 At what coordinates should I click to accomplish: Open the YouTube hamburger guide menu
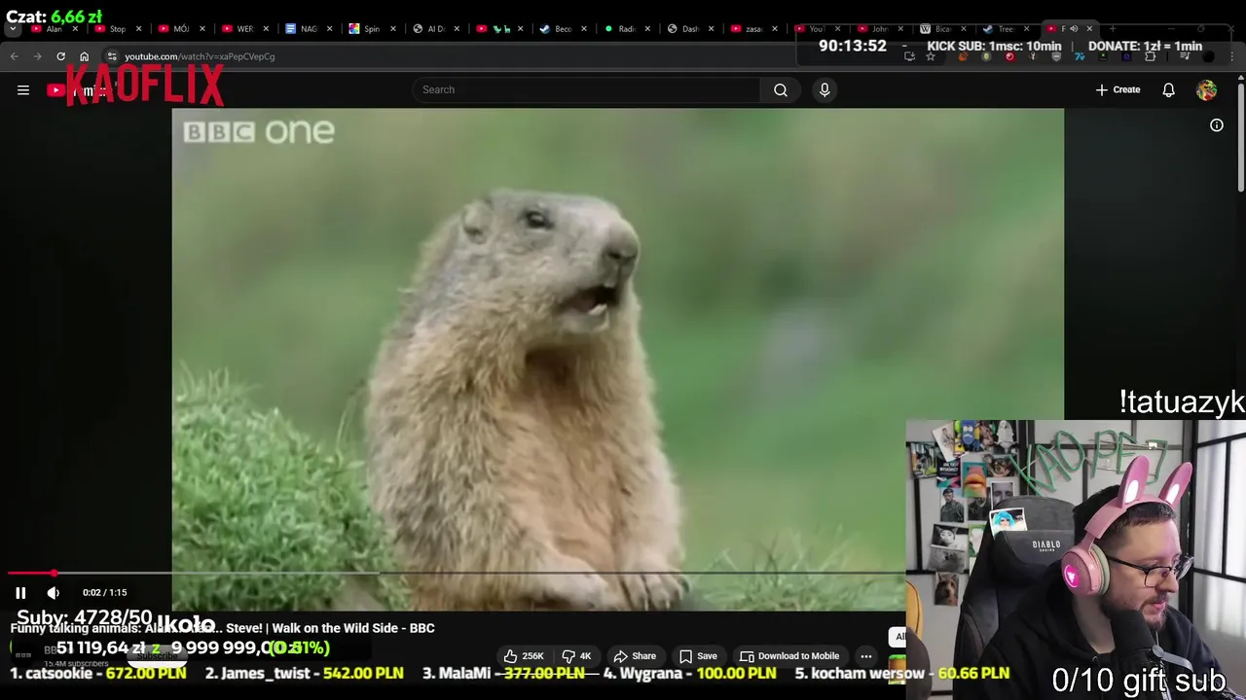pos(23,90)
